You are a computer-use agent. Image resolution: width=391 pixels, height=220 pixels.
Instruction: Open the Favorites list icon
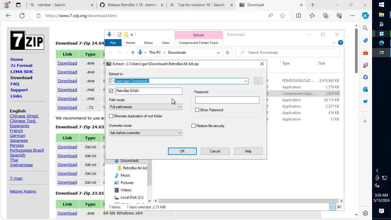312,16
